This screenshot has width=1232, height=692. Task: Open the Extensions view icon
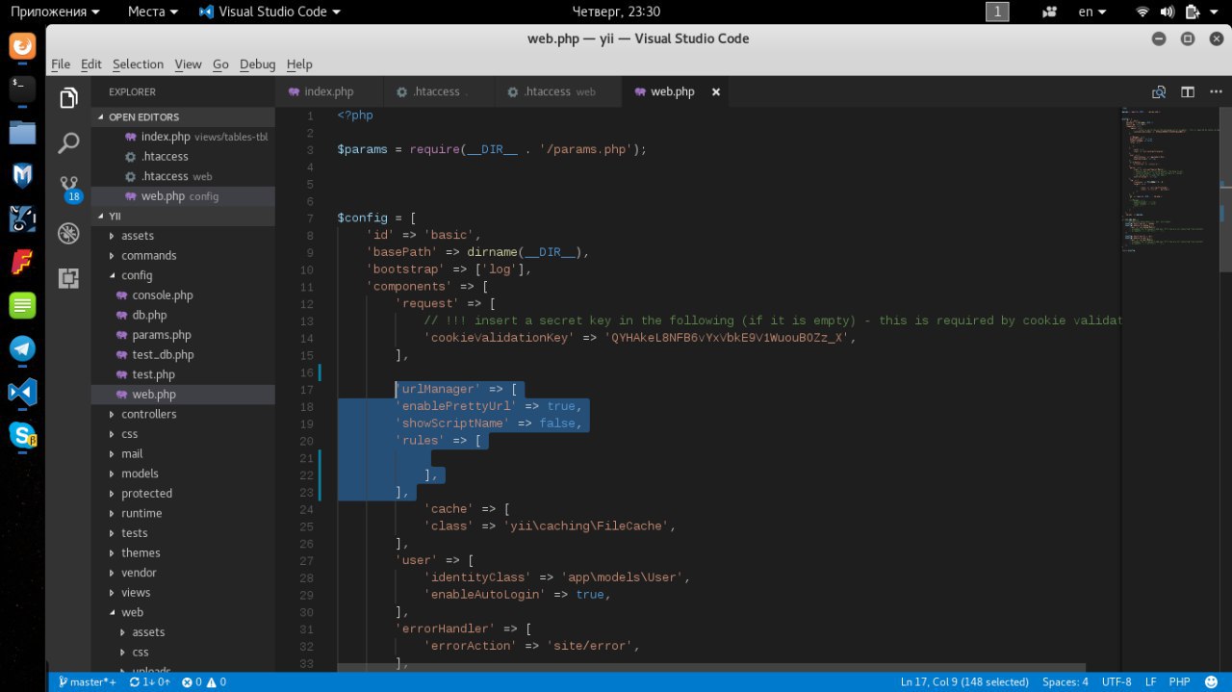tap(68, 278)
